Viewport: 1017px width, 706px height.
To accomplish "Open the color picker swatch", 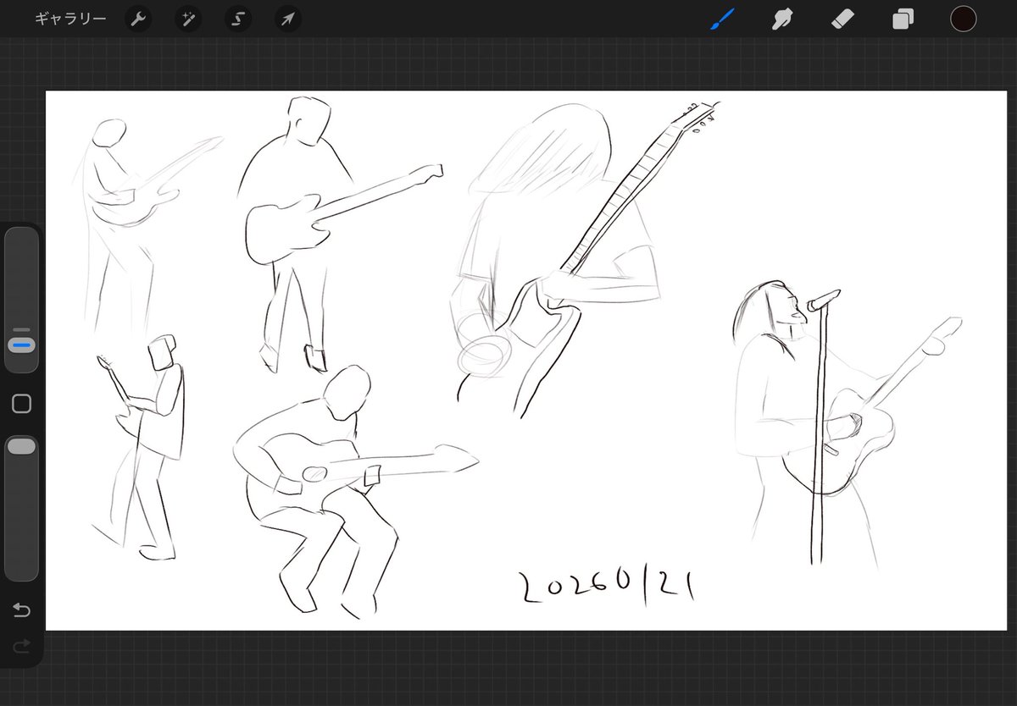I will [x=964, y=19].
